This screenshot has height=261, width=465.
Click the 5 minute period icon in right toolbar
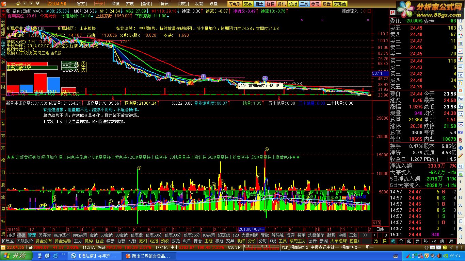click(461, 190)
